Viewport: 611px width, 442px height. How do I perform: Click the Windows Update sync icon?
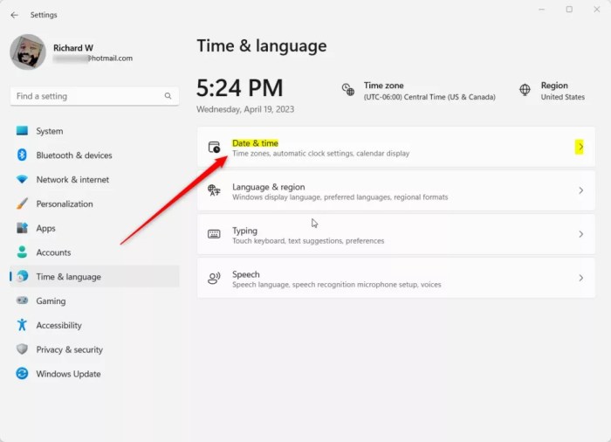pyautogui.click(x=22, y=373)
